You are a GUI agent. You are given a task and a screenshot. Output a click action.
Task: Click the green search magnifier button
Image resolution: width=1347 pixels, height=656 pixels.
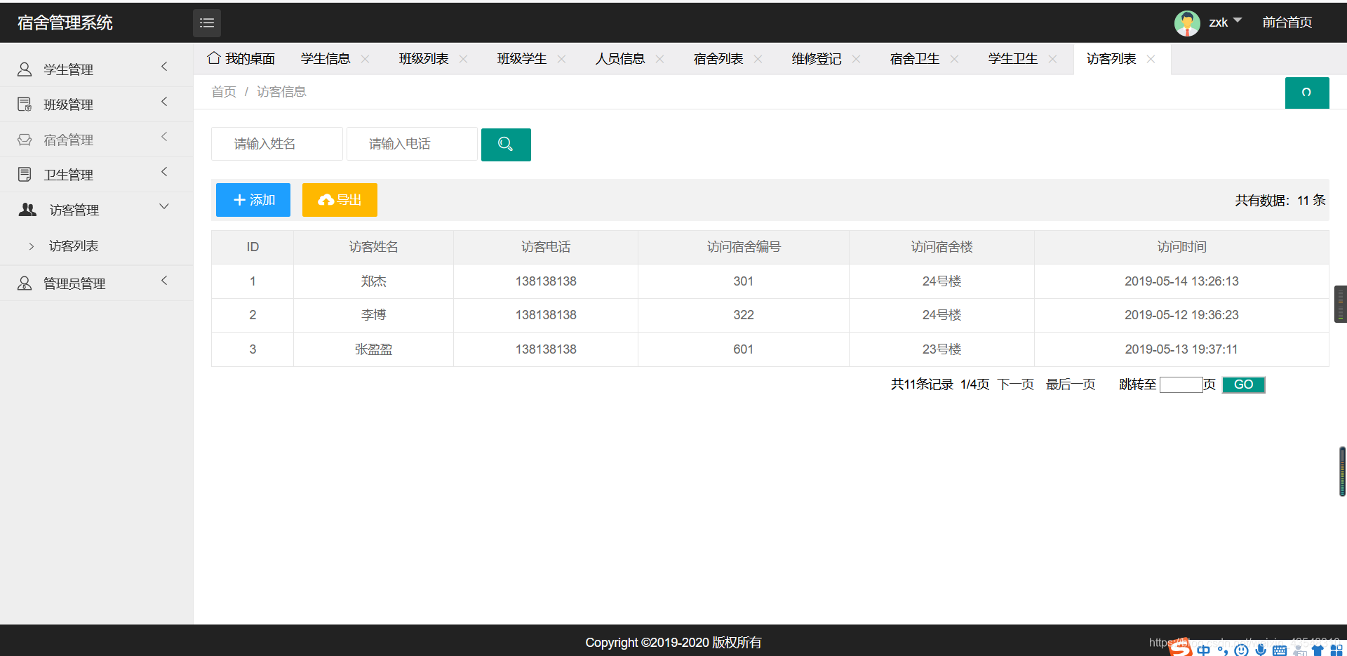[x=506, y=145]
